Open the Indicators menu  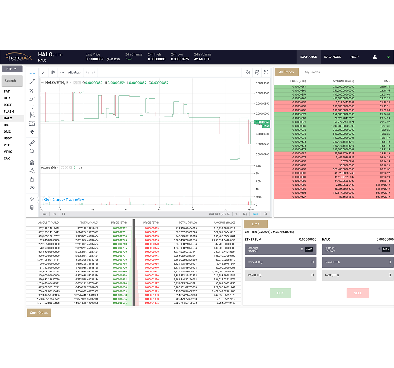[x=70, y=72]
